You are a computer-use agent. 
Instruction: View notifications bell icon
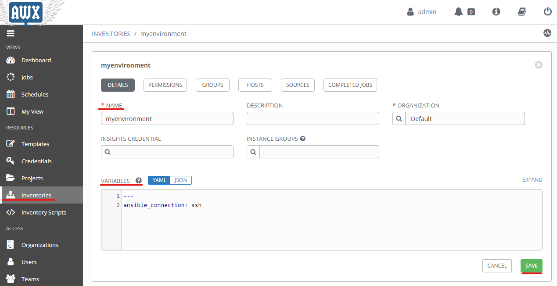(458, 12)
